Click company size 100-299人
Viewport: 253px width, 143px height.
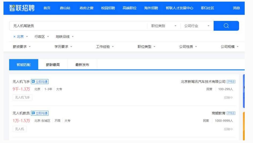(226, 89)
